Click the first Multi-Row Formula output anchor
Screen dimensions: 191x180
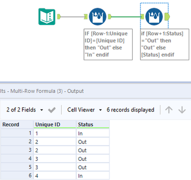pos(110,17)
